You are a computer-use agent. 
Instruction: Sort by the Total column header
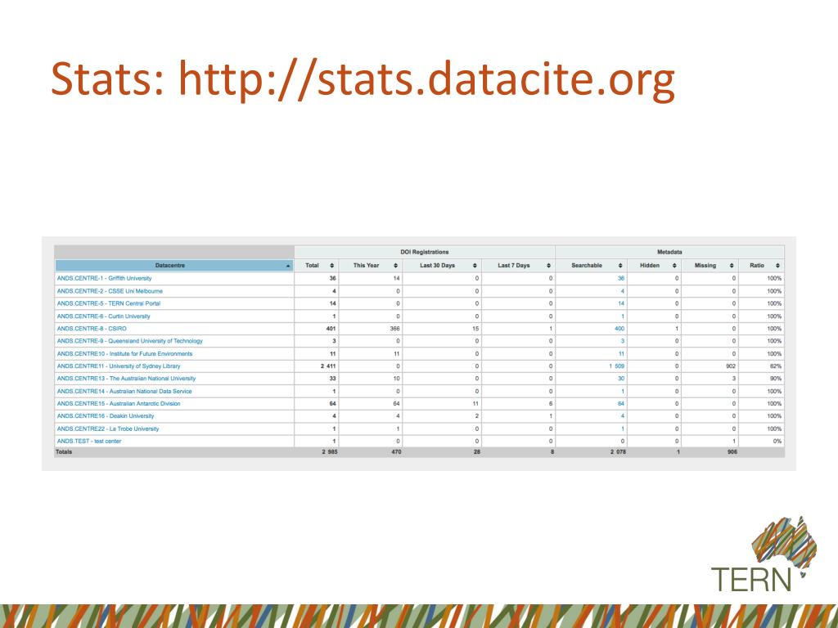click(x=317, y=266)
